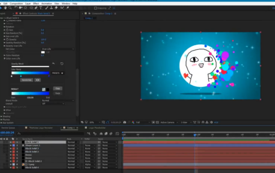
Task: Open the Set Color dropdown
Action: click(x=56, y=49)
